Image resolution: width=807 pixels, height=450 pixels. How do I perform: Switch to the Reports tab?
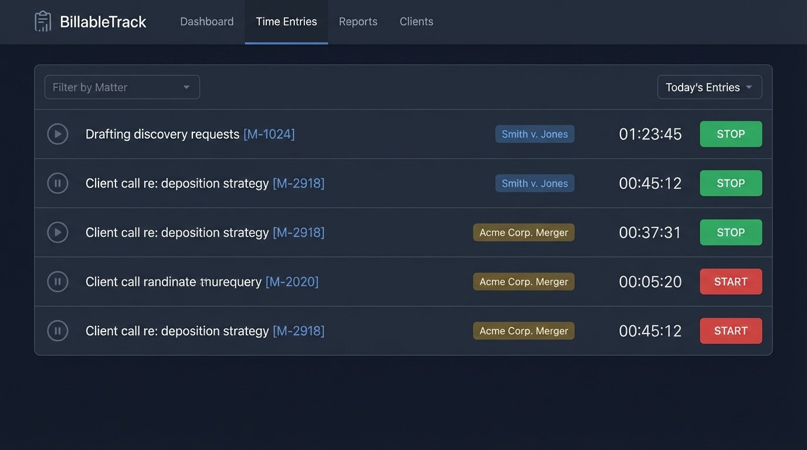[x=358, y=21]
